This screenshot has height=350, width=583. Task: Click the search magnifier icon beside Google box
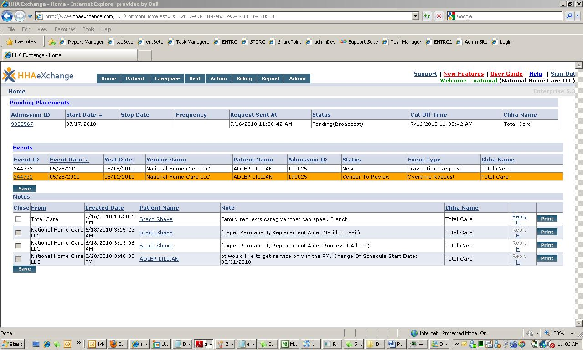(x=569, y=16)
